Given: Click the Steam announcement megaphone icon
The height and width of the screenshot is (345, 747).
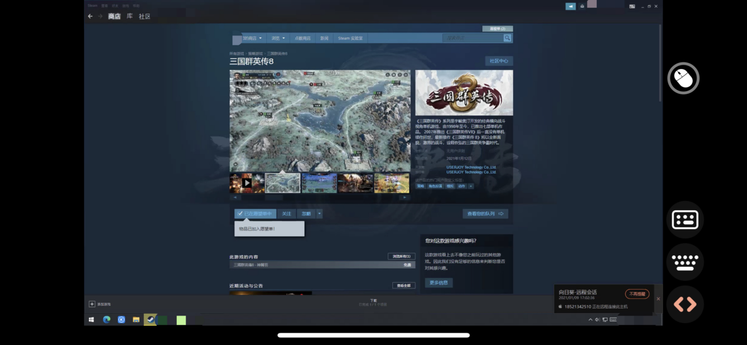Looking at the screenshot, I should pyautogui.click(x=570, y=6).
